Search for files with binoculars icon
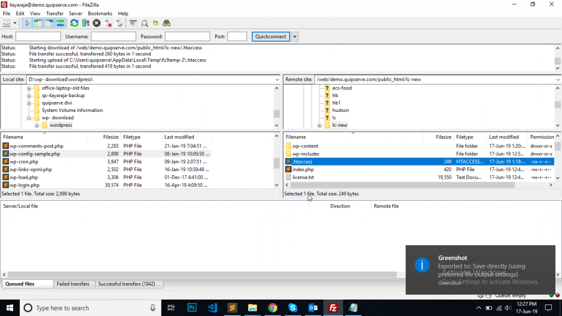This screenshot has height=316, width=562. tap(167, 23)
